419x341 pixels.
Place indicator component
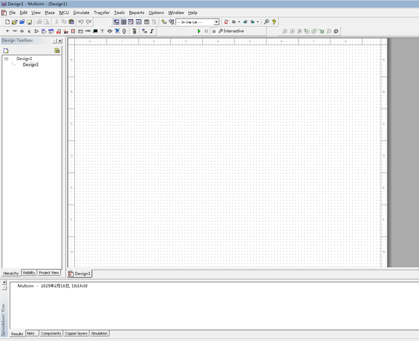[x=73, y=31]
